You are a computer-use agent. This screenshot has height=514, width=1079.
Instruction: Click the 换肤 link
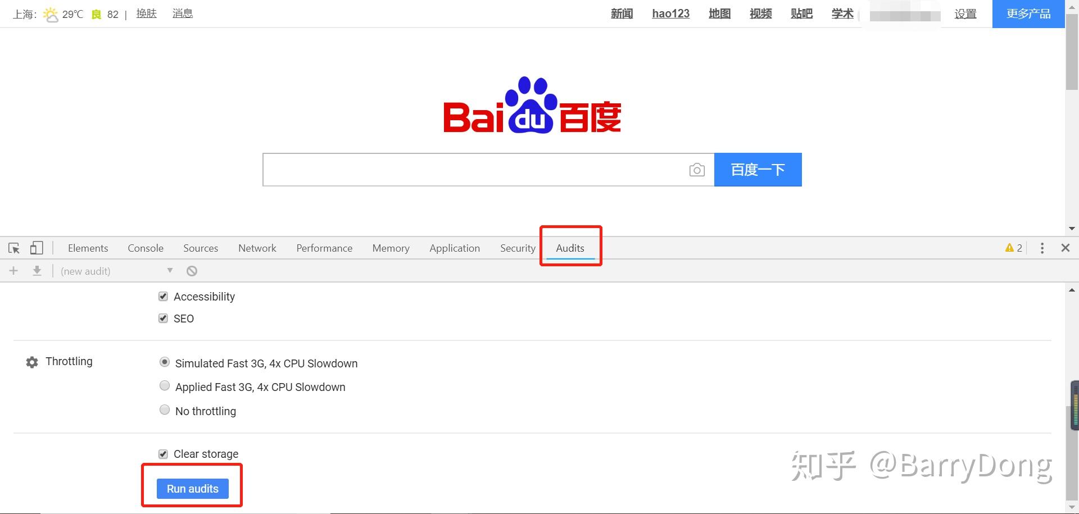coord(146,13)
